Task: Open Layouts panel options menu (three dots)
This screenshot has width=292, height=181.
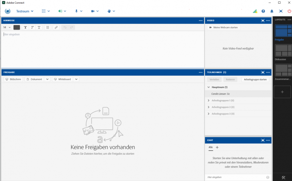Action: (289, 20)
